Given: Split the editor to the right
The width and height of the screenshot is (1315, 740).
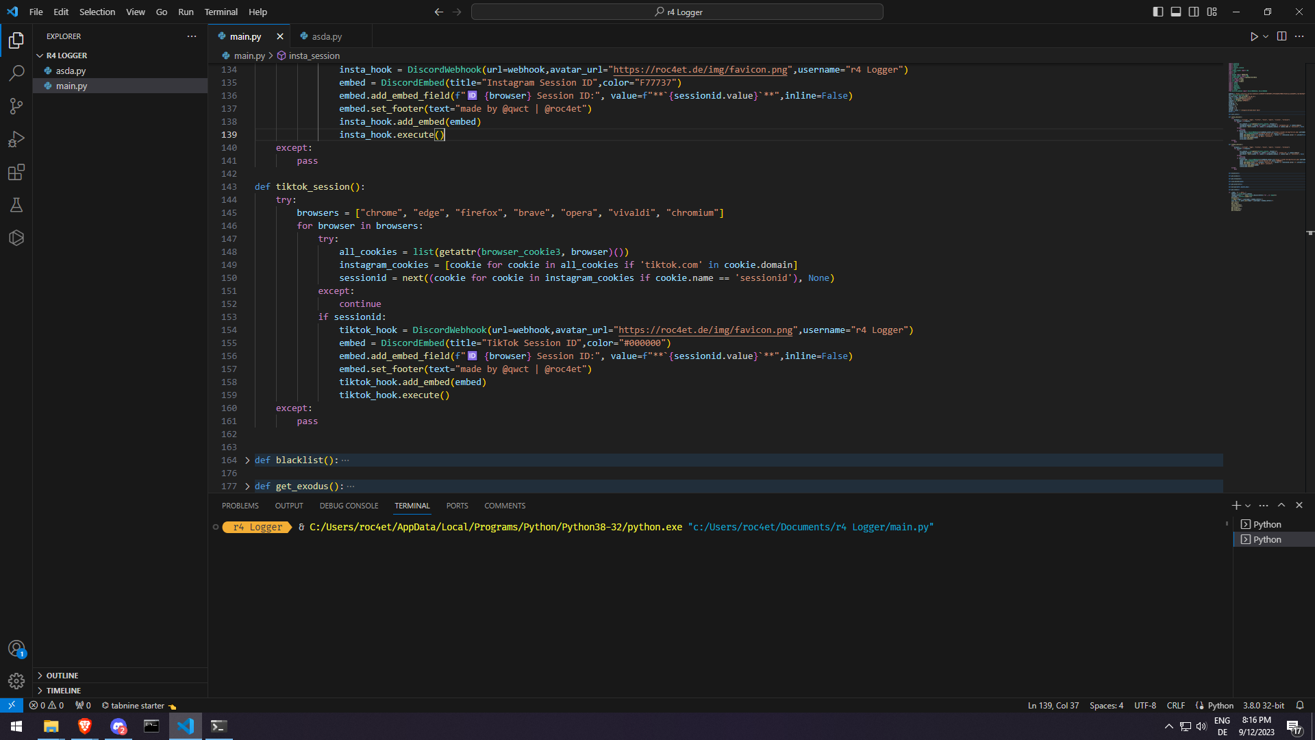Looking at the screenshot, I should tap(1281, 36).
